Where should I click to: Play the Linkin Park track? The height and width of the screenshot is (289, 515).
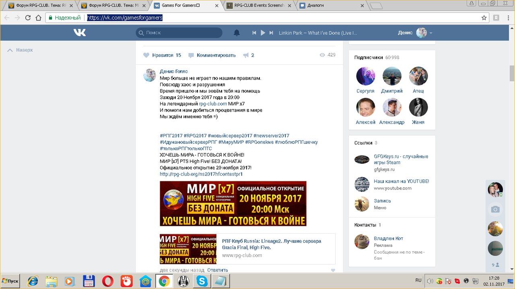pos(263,33)
